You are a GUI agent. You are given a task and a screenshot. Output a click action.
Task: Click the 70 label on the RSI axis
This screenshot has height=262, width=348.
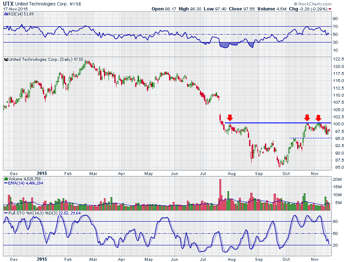tap(335, 27)
